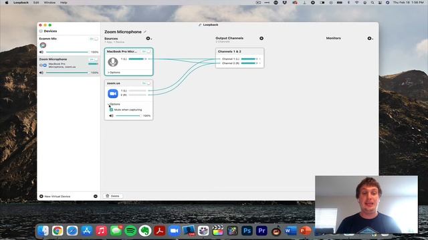Image resolution: width=428 pixels, height=240 pixels.
Task: Adjust the Ecamm Mic volume slider
Action: [x=67, y=52]
